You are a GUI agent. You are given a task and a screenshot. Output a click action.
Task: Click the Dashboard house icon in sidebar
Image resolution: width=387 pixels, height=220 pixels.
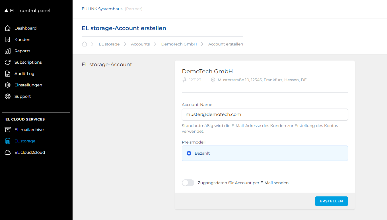pyautogui.click(x=8, y=28)
